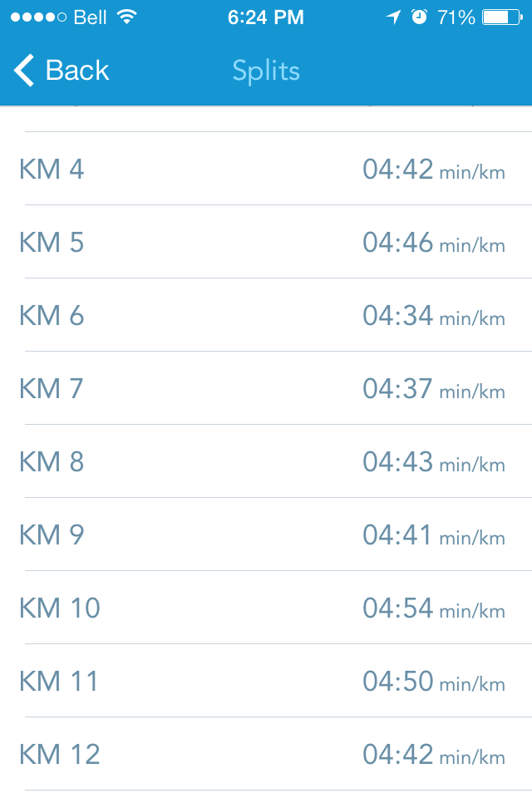This screenshot has height=798, width=532.
Task: Tap the Wi-Fi status icon
Action: [126, 17]
